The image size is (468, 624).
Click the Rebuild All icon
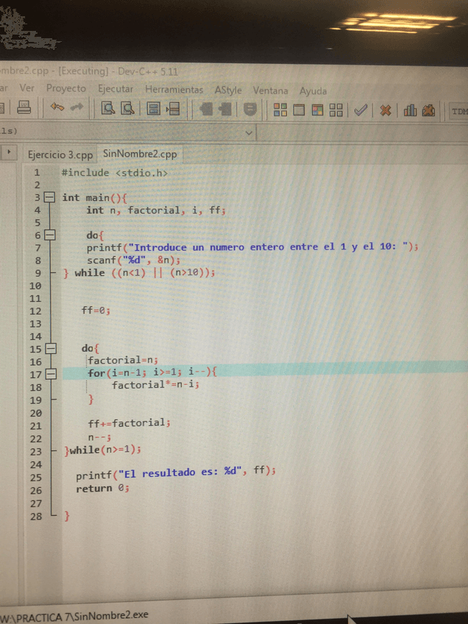(336, 110)
